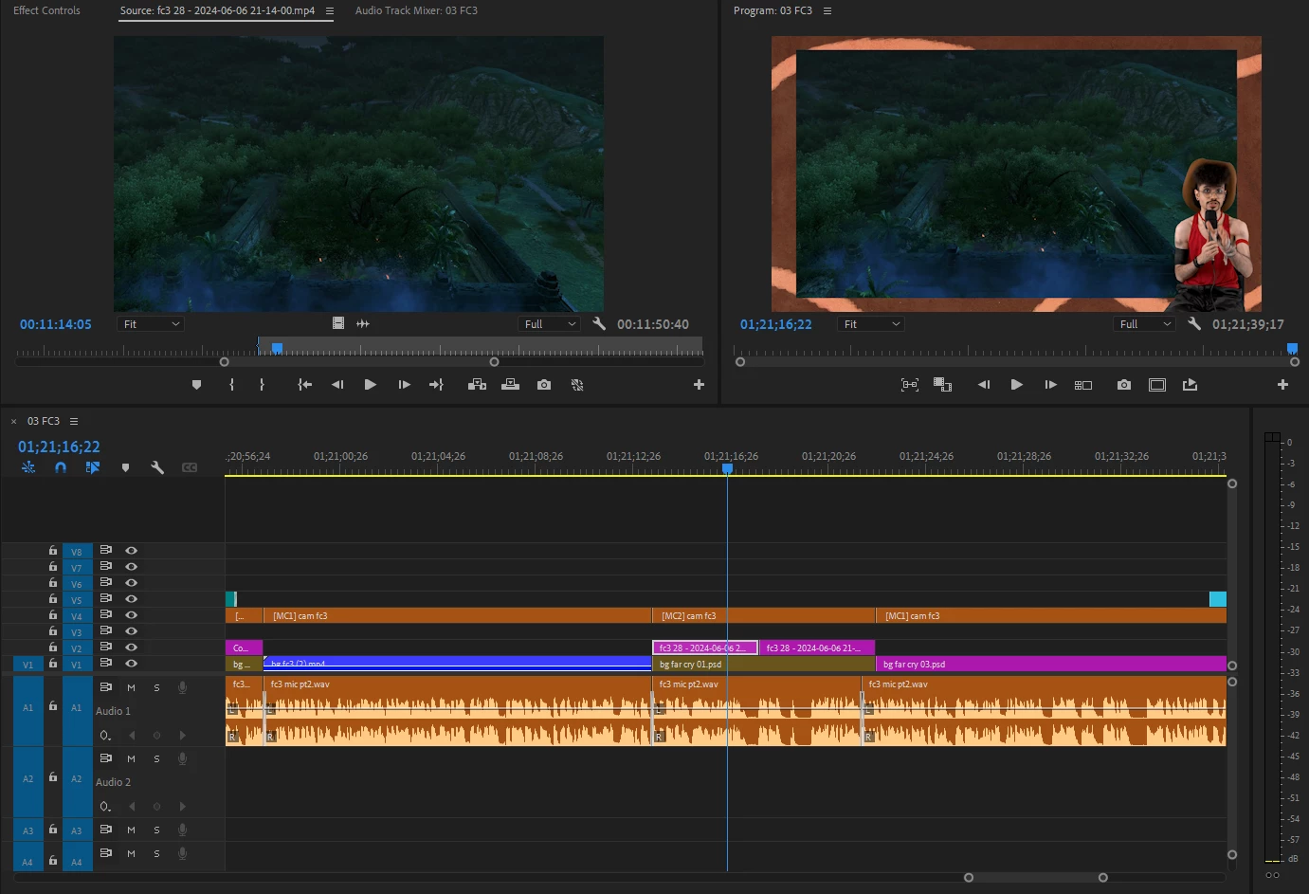1309x894 pixels.
Task: Click Mark Out in Source monitor
Action: point(263,385)
